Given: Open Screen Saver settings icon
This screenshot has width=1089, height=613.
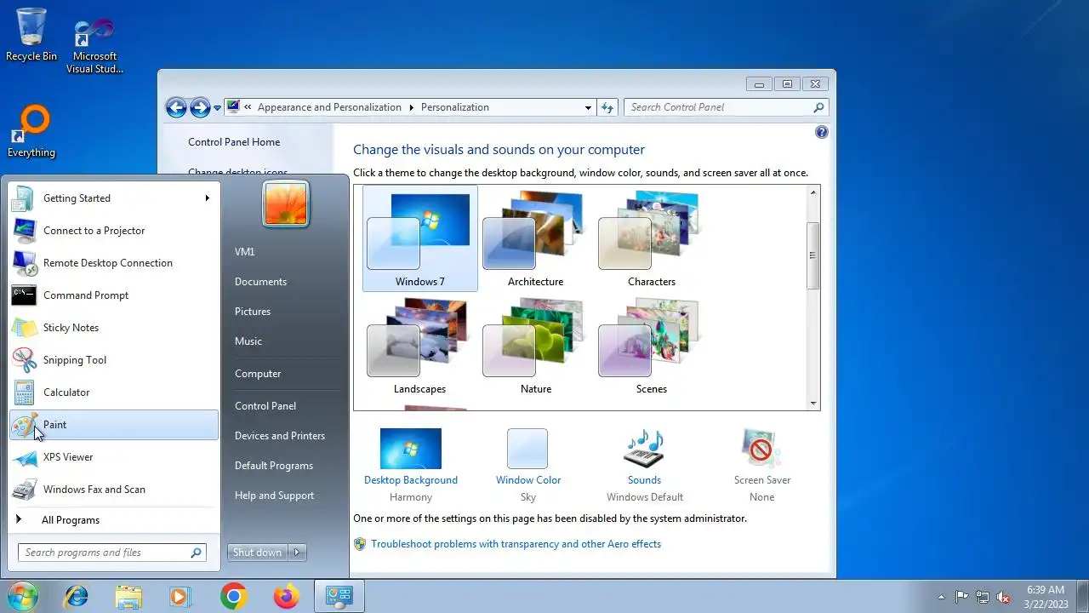Looking at the screenshot, I should pyautogui.click(x=761, y=449).
